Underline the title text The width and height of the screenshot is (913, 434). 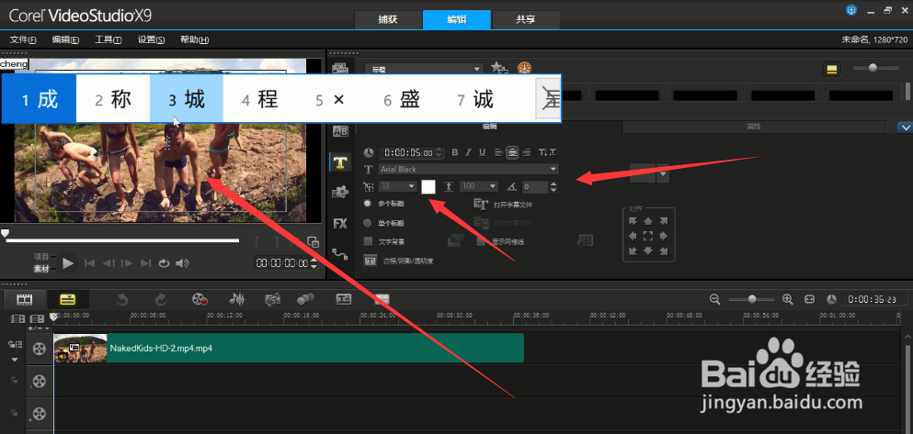pyautogui.click(x=482, y=153)
